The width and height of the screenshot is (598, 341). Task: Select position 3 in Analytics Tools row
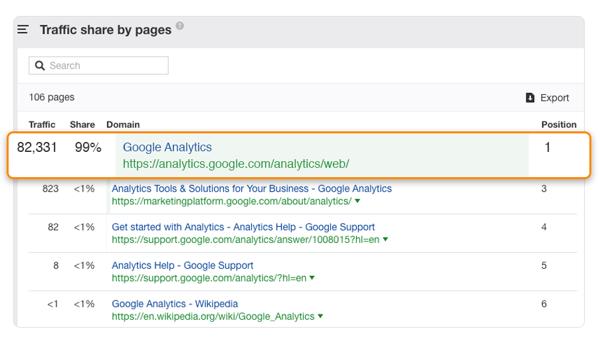[544, 189]
